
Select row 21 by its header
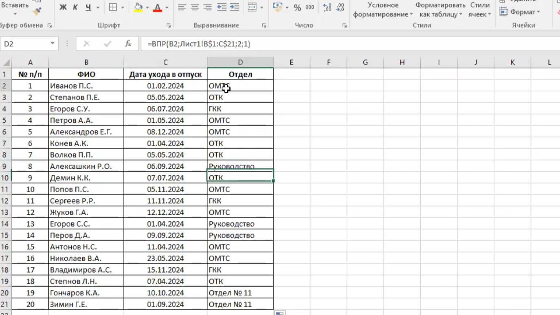click(x=6, y=304)
